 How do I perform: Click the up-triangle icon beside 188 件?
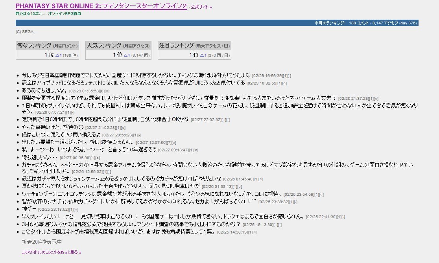tap(57, 55)
